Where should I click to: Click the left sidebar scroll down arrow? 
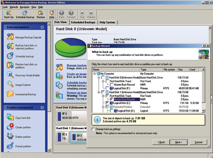point(49,150)
